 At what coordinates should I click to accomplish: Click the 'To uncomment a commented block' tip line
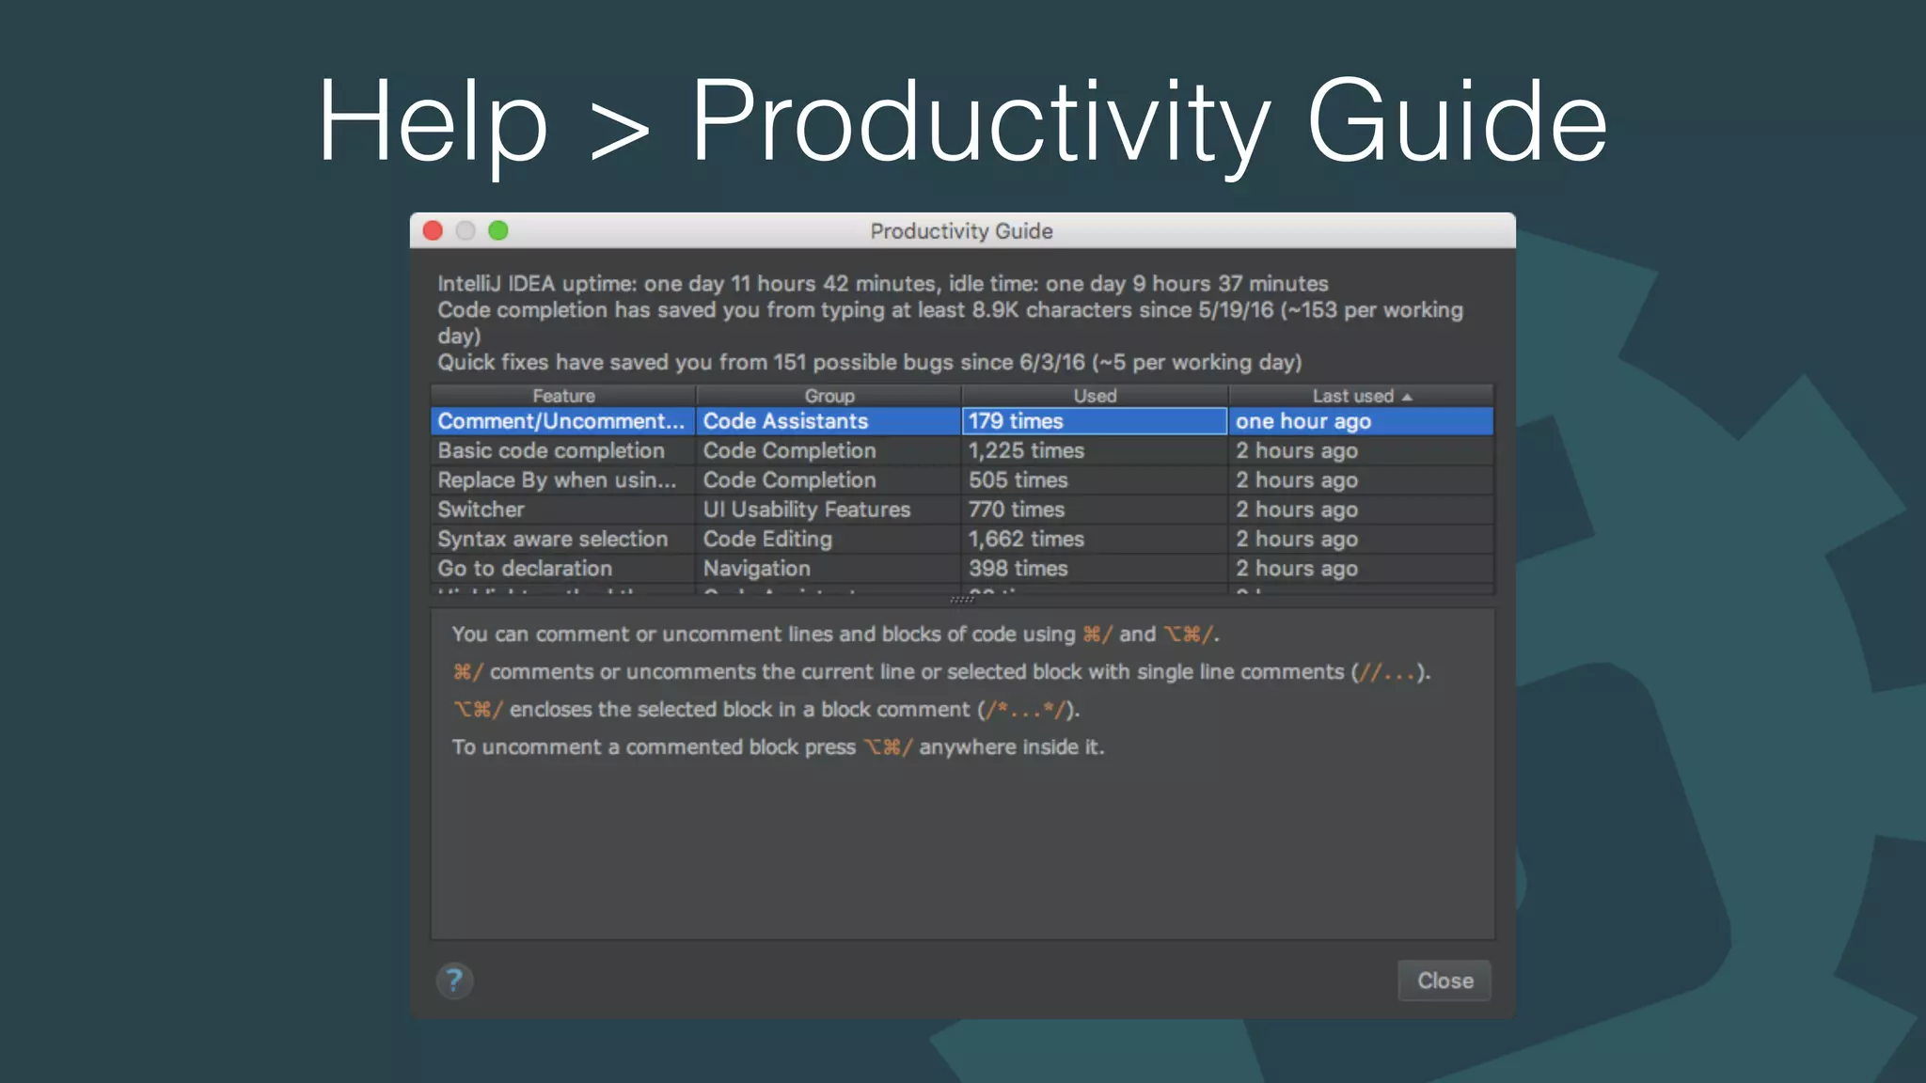(x=778, y=747)
